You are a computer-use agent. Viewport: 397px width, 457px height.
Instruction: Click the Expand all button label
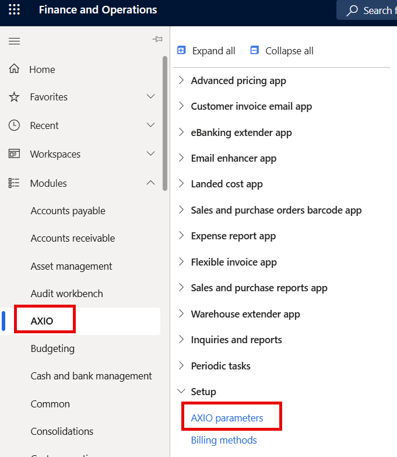click(213, 51)
